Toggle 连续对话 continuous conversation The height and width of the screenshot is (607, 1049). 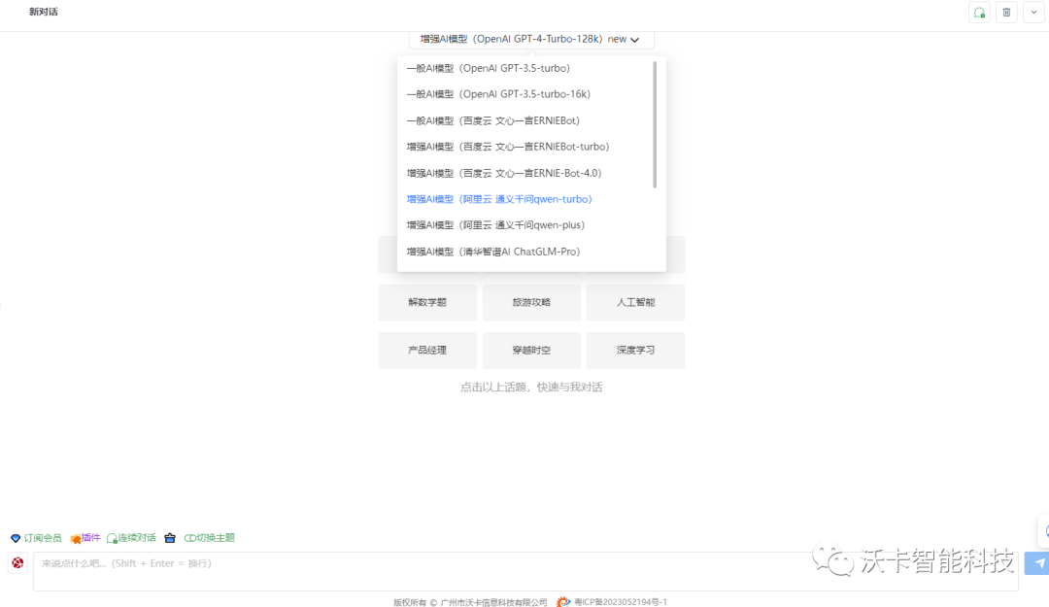point(131,538)
